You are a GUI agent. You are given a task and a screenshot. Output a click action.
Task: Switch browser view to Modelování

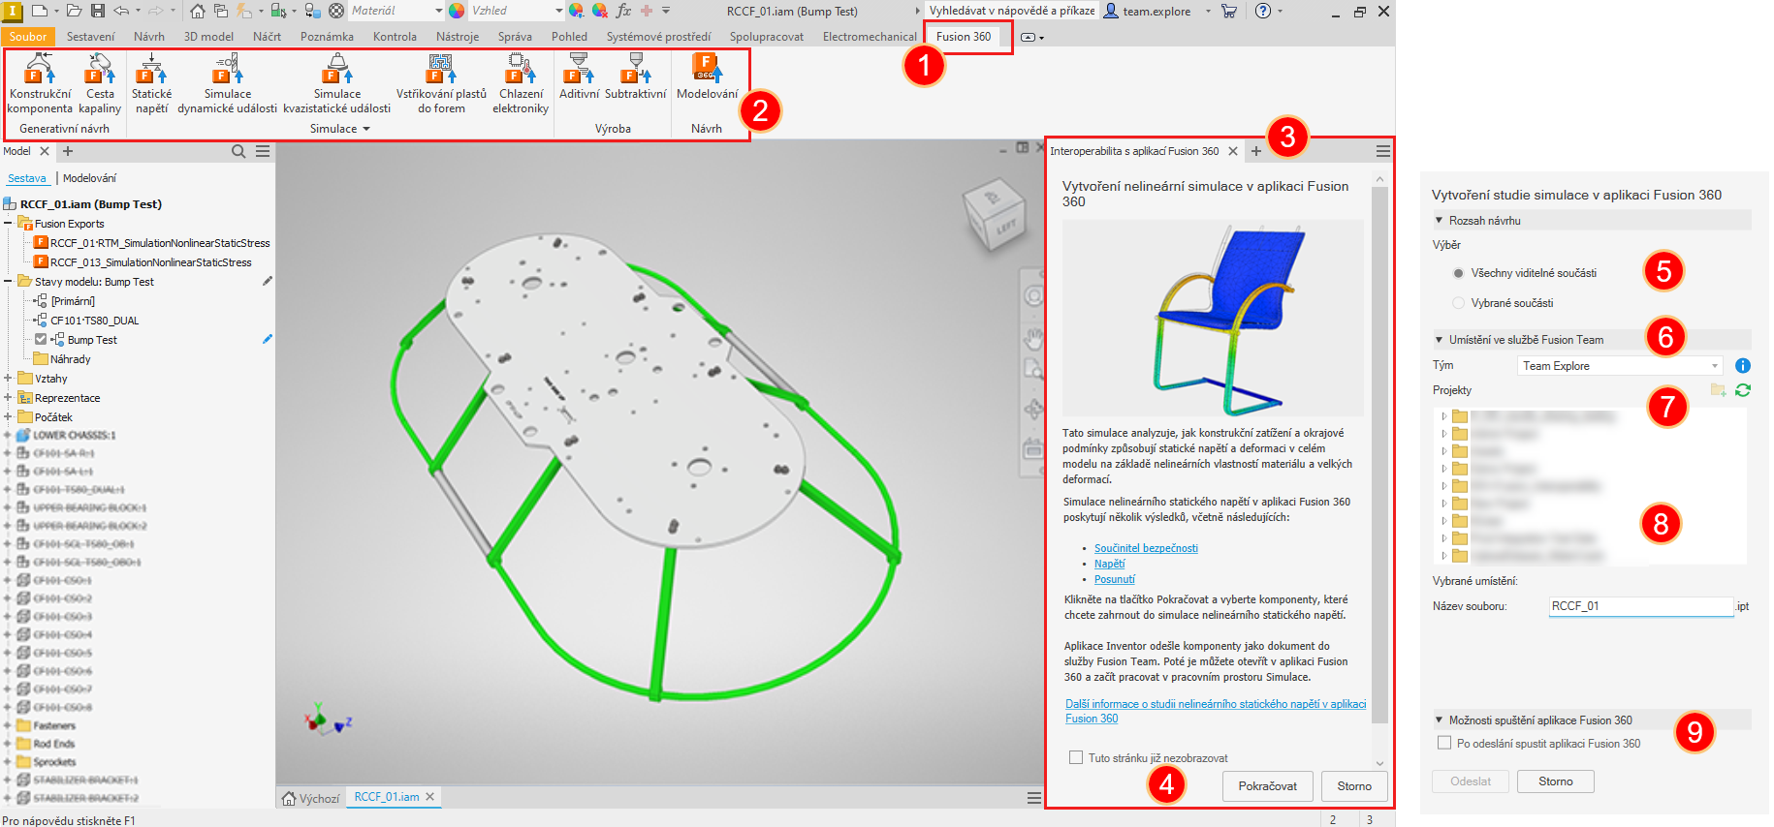click(89, 178)
